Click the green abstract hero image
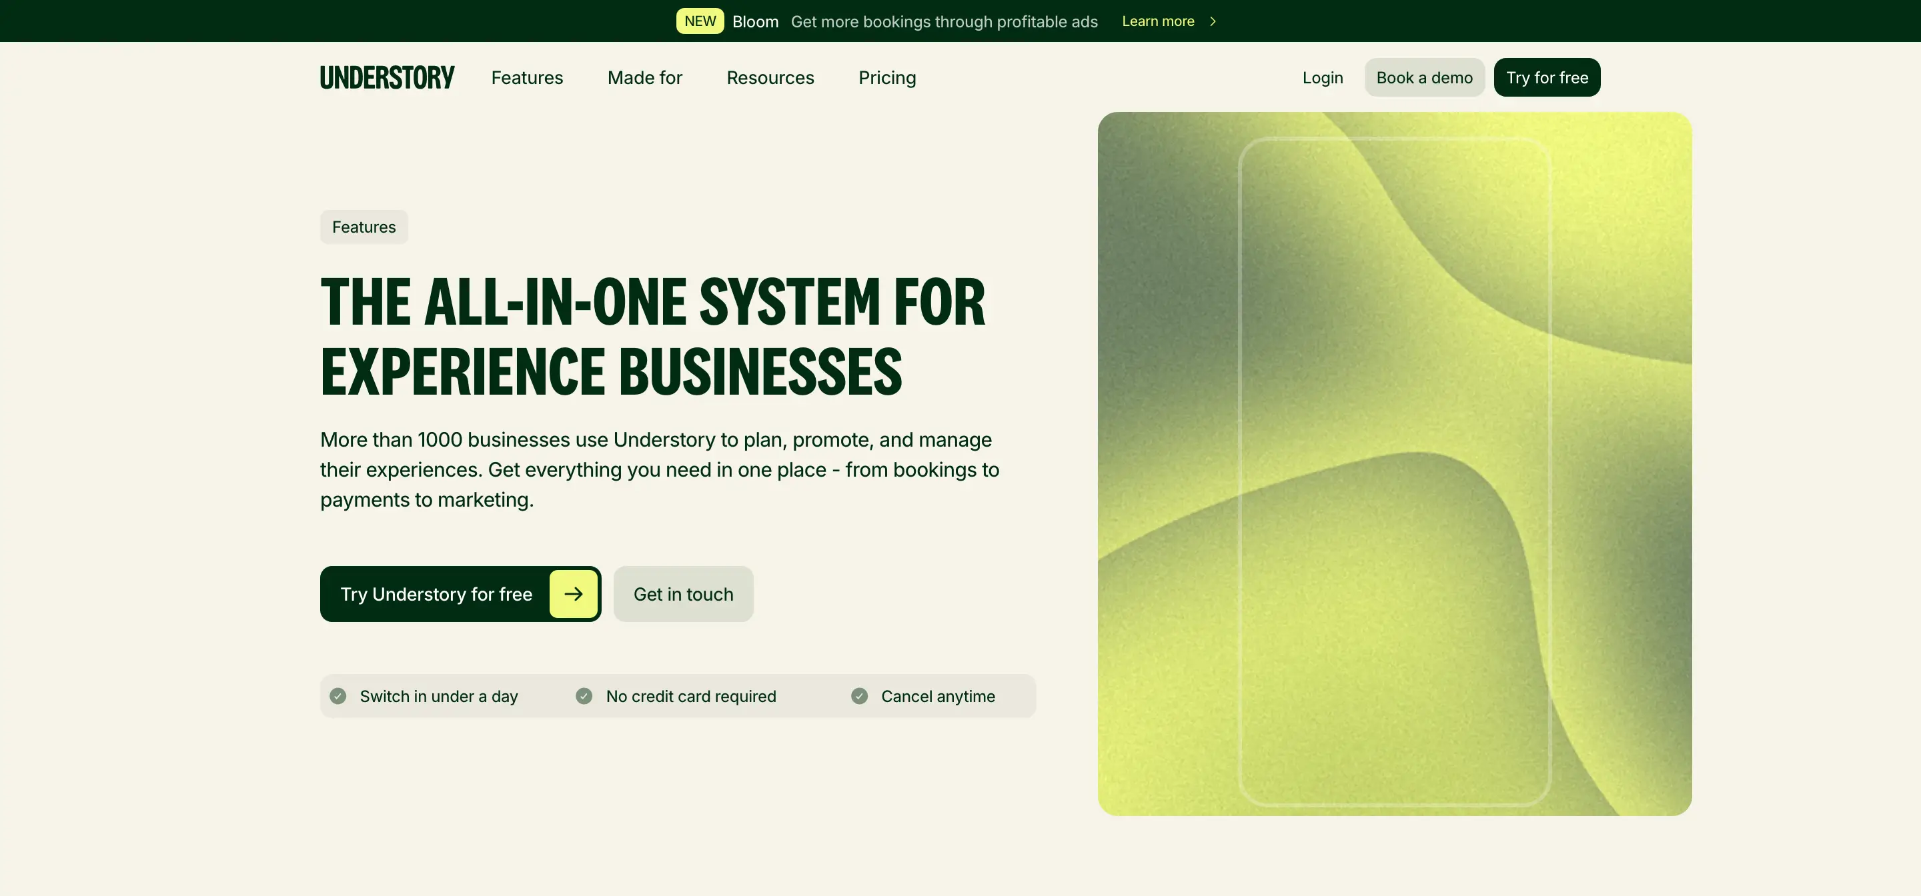 click(1395, 463)
